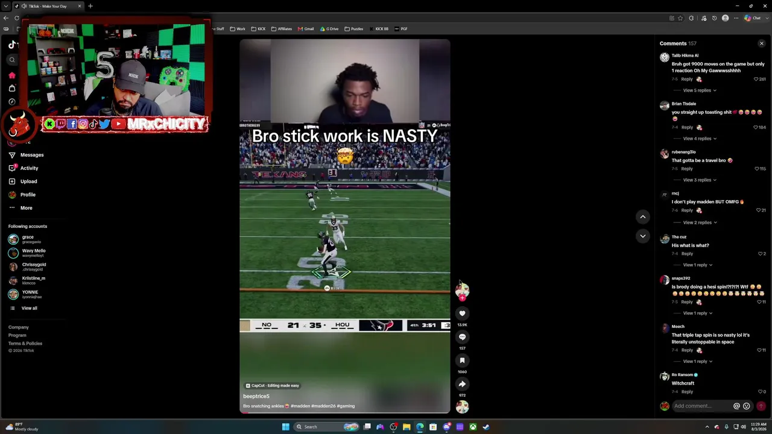Like Meech's comment
The width and height of the screenshot is (772, 434).
pos(759,350)
